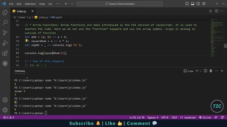This screenshot has width=227, height=127.
Task: Click the learn breadcrumb folder
Action: (x=22, y=17)
